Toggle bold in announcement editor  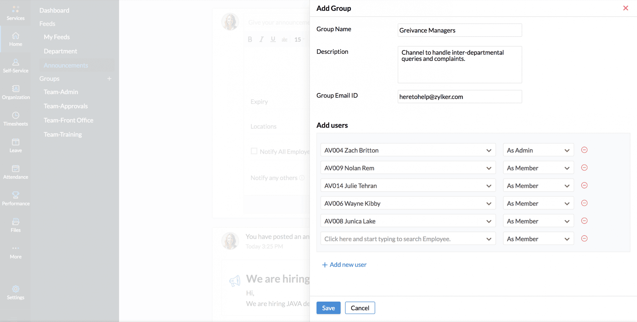[250, 39]
